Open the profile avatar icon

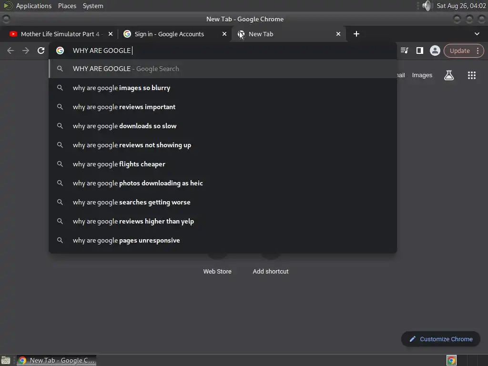point(435,51)
